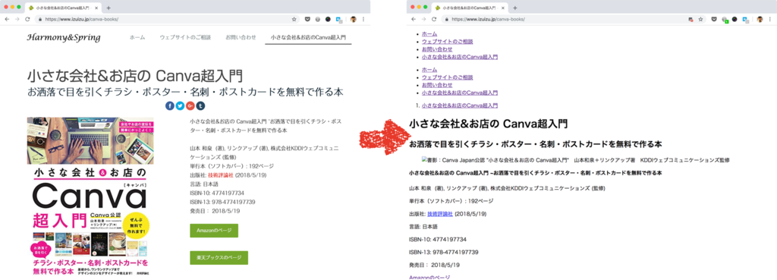Viewport: 777px width, 280px height.
Task: Click the blocked-content icon in right address bar
Action: 690,19
